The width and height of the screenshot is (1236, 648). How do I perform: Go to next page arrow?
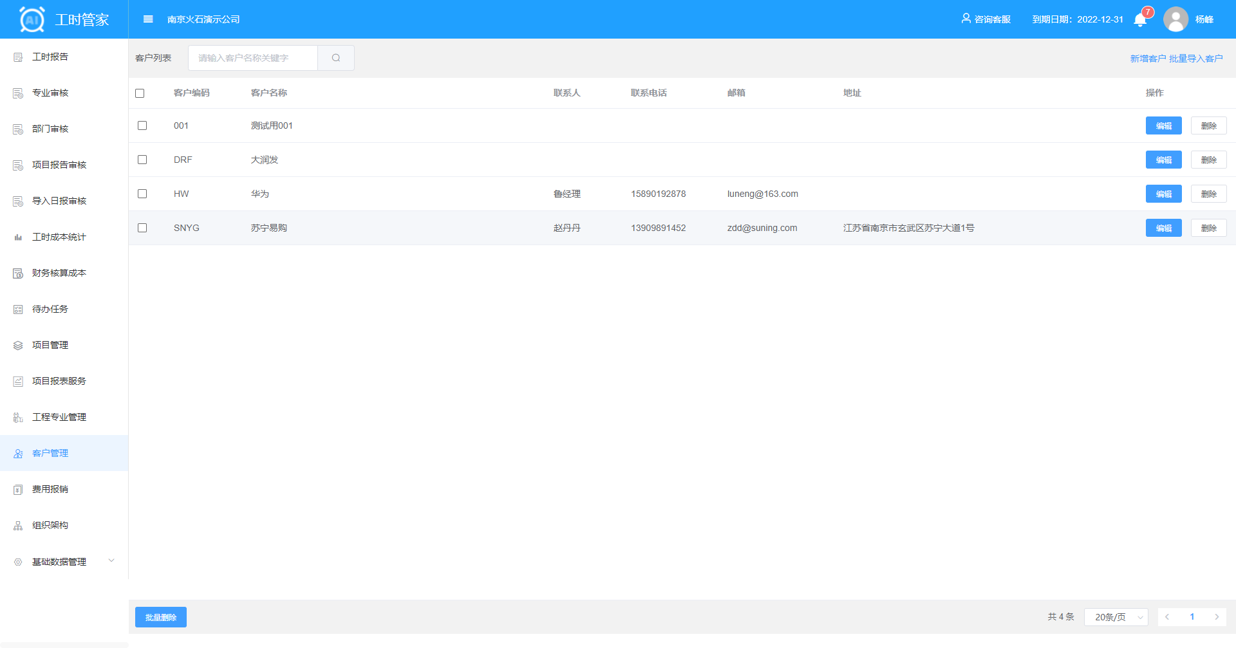pos(1216,617)
